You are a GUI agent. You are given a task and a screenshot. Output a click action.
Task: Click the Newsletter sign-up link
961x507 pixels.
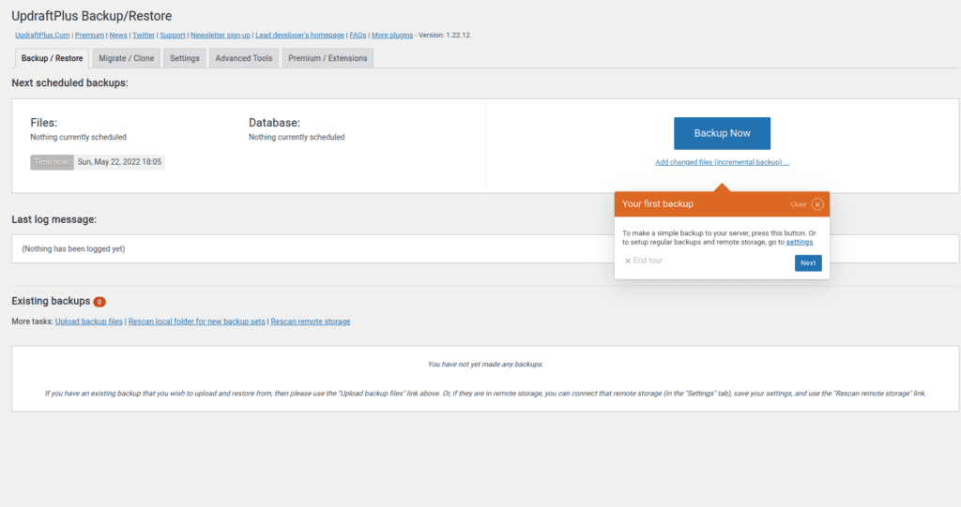tap(220, 35)
